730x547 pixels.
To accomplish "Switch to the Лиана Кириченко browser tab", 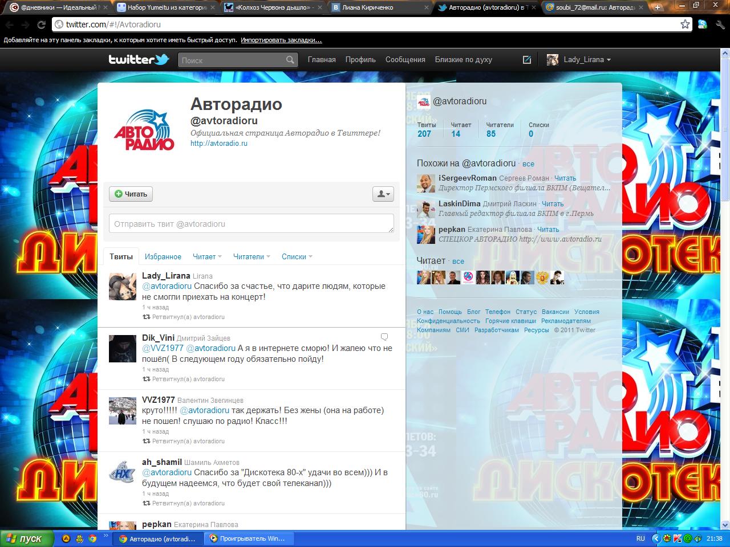I will [380, 7].
